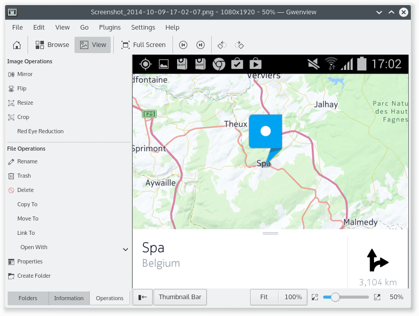
Task: Enter Full Screen mode
Action: 143,45
